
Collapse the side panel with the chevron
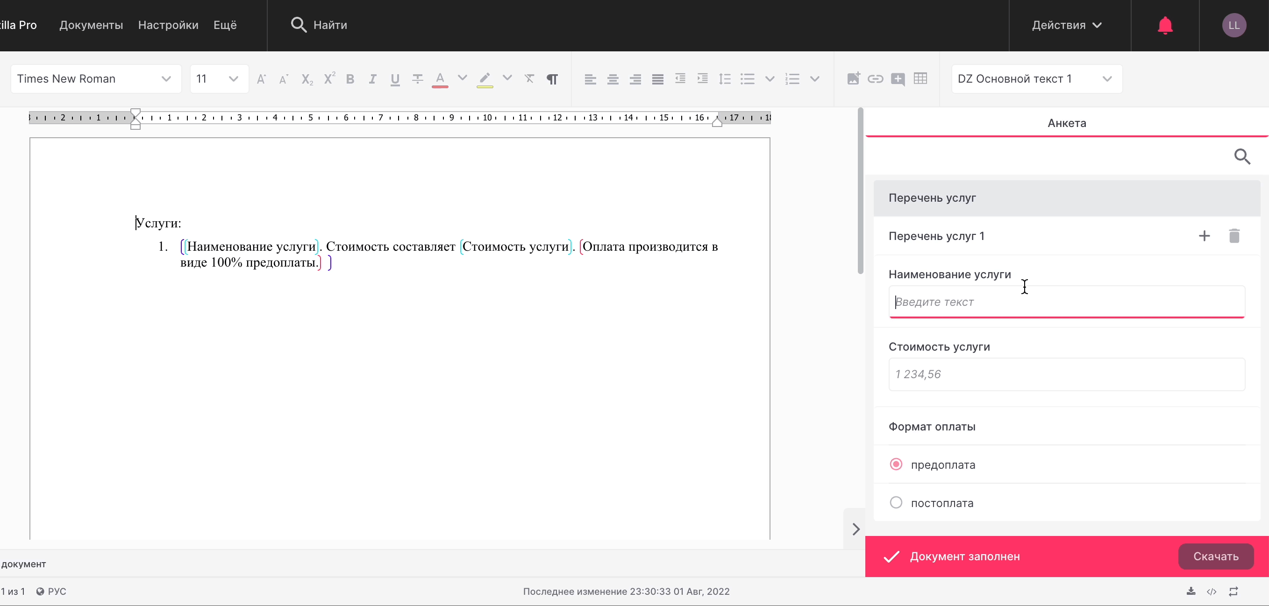point(856,529)
